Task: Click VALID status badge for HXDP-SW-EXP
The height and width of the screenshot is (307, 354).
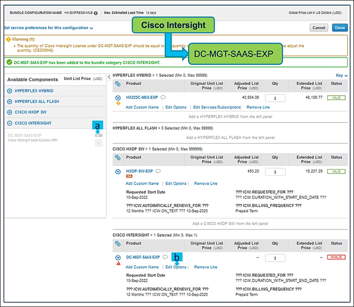Action: 336,172
